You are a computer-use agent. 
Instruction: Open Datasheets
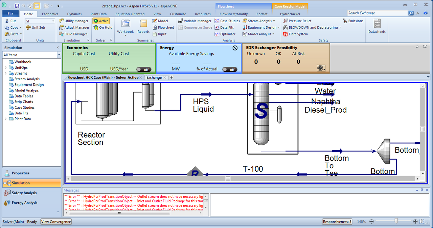[377, 26]
